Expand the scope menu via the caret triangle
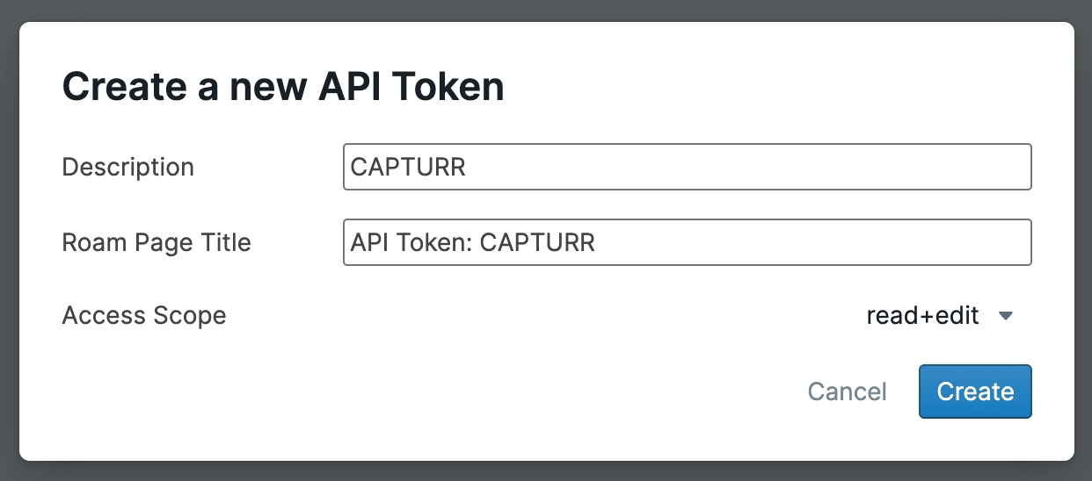Image resolution: width=1092 pixels, height=481 pixels. pos(1007,316)
